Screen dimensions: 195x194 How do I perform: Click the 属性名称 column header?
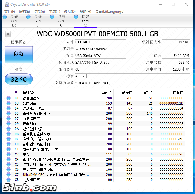point(29,92)
